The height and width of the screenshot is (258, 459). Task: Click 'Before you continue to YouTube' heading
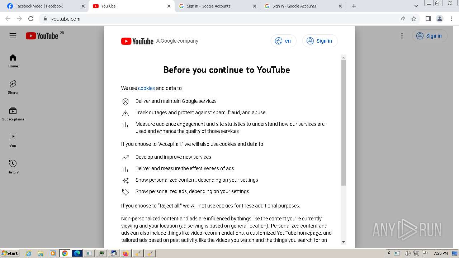[227, 70]
